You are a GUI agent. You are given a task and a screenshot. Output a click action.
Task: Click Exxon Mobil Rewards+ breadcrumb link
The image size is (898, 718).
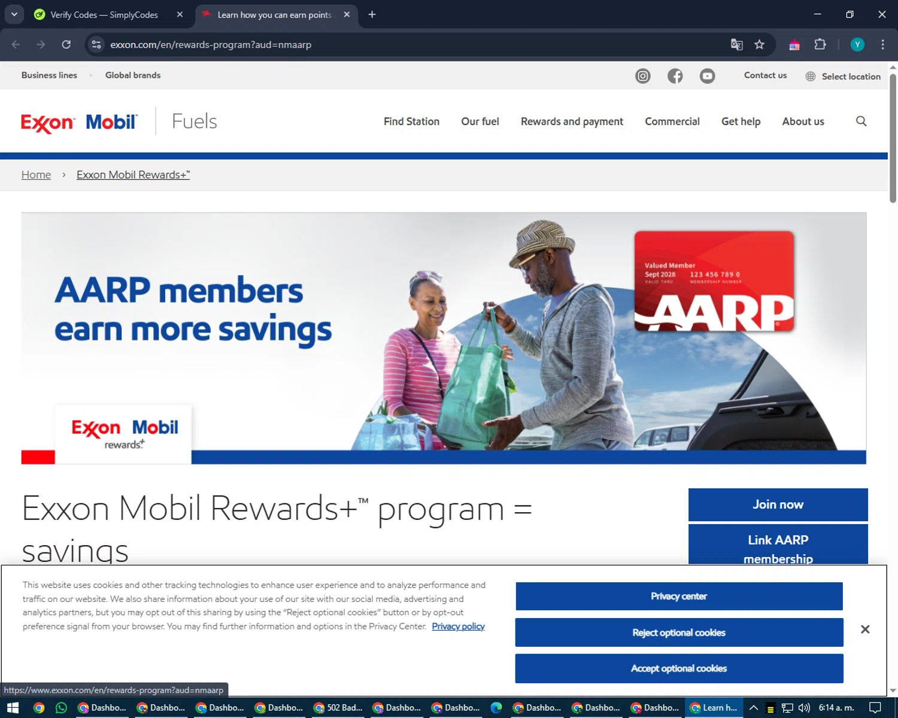[x=133, y=175]
